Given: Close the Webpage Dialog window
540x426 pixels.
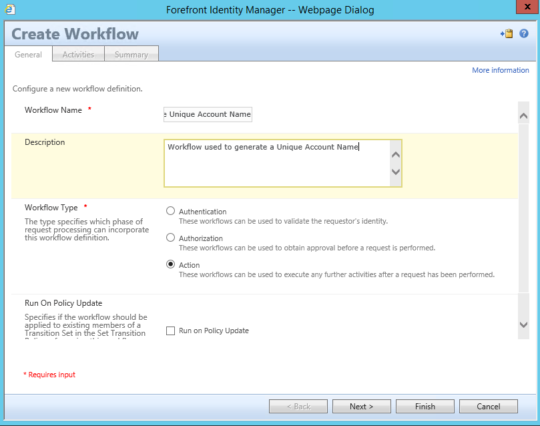Looking at the screenshot, I should 527,7.
